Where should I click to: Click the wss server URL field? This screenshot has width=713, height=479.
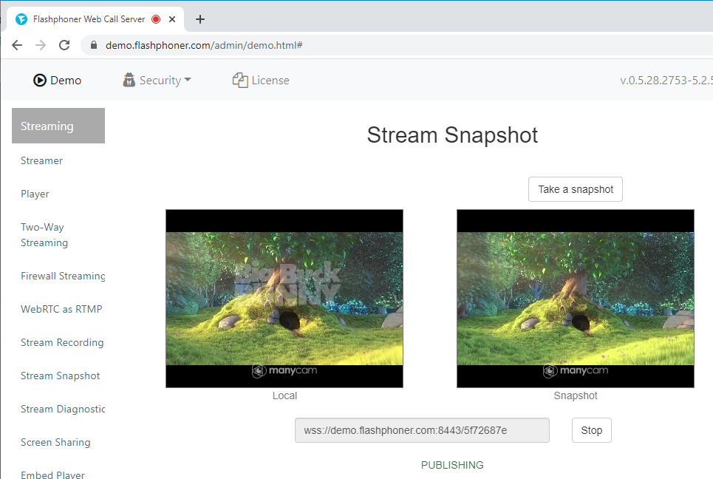[422, 430]
